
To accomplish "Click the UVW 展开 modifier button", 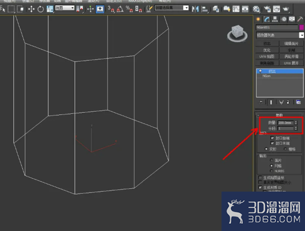I will [x=291, y=63].
